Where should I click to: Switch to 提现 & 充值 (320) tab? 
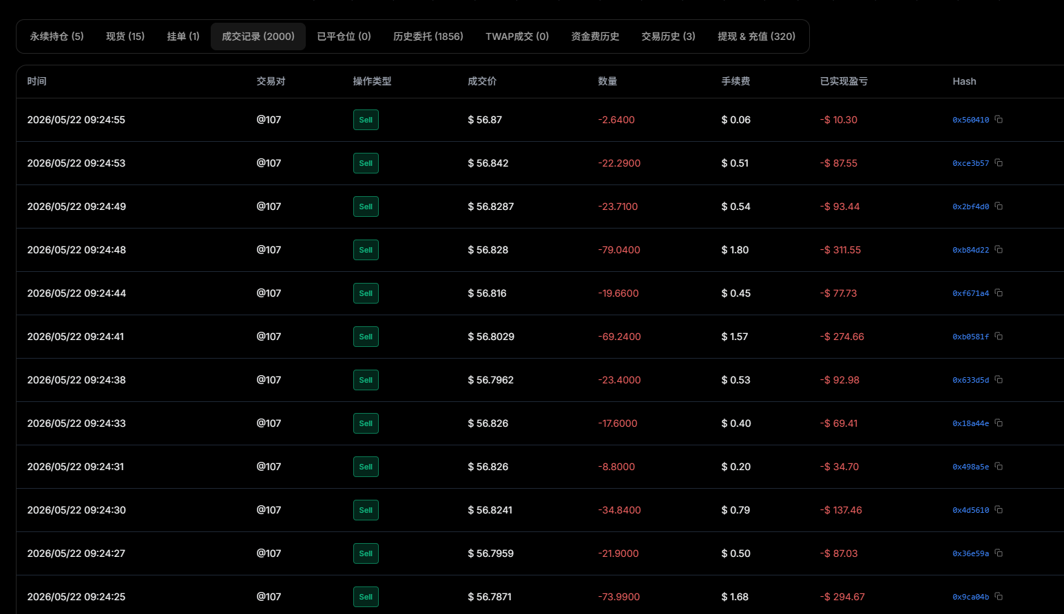(756, 36)
